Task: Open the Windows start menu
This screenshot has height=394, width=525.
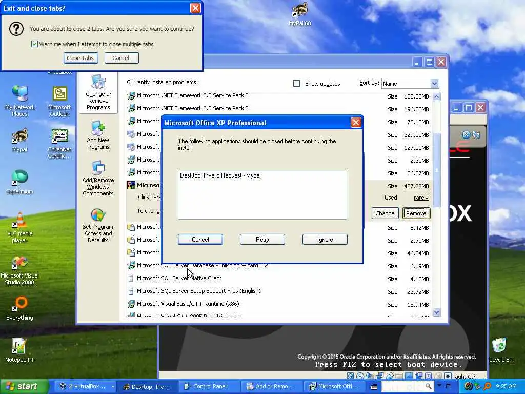Action: point(25,387)
